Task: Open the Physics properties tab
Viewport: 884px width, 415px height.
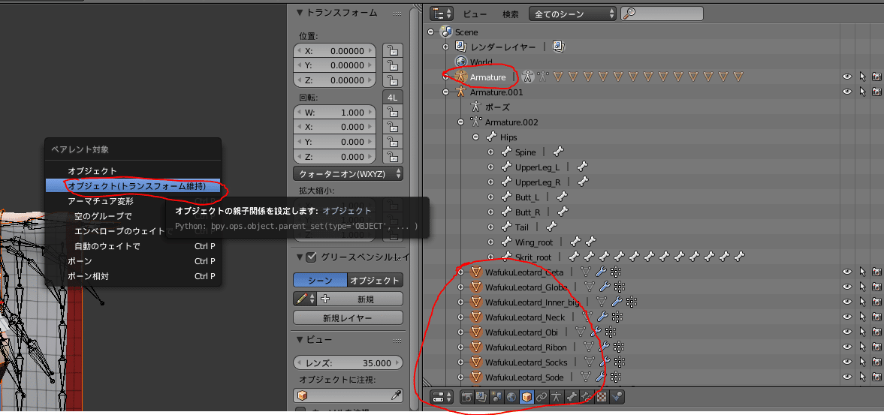Action: pyautogui.click(x=616, y=397)
